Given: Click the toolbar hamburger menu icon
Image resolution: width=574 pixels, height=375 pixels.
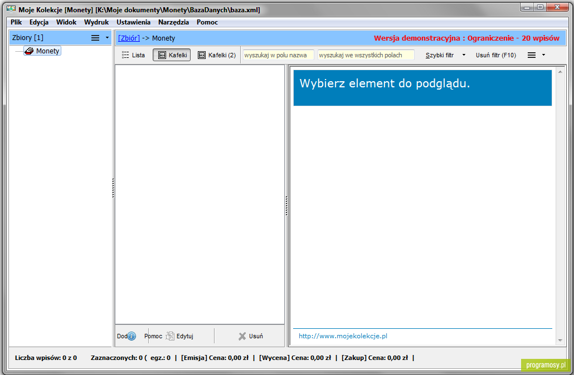Looking at the screenshot, I should coord(532,55).
